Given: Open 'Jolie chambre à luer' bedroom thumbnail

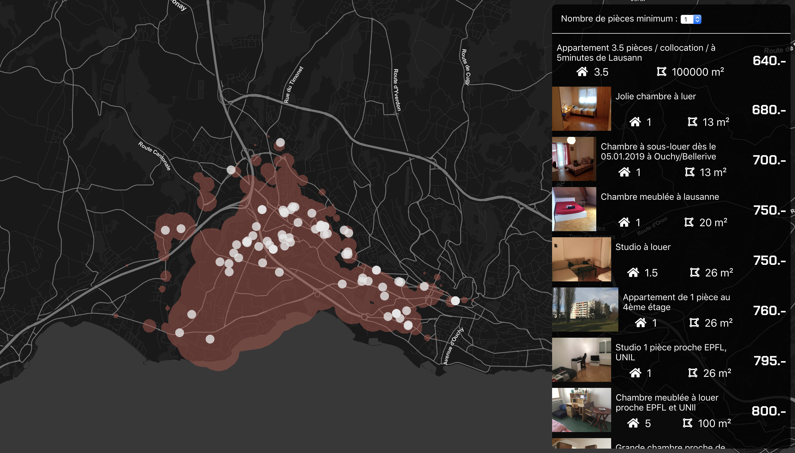Looking at the screenshot, I should (x=581, y=109).
